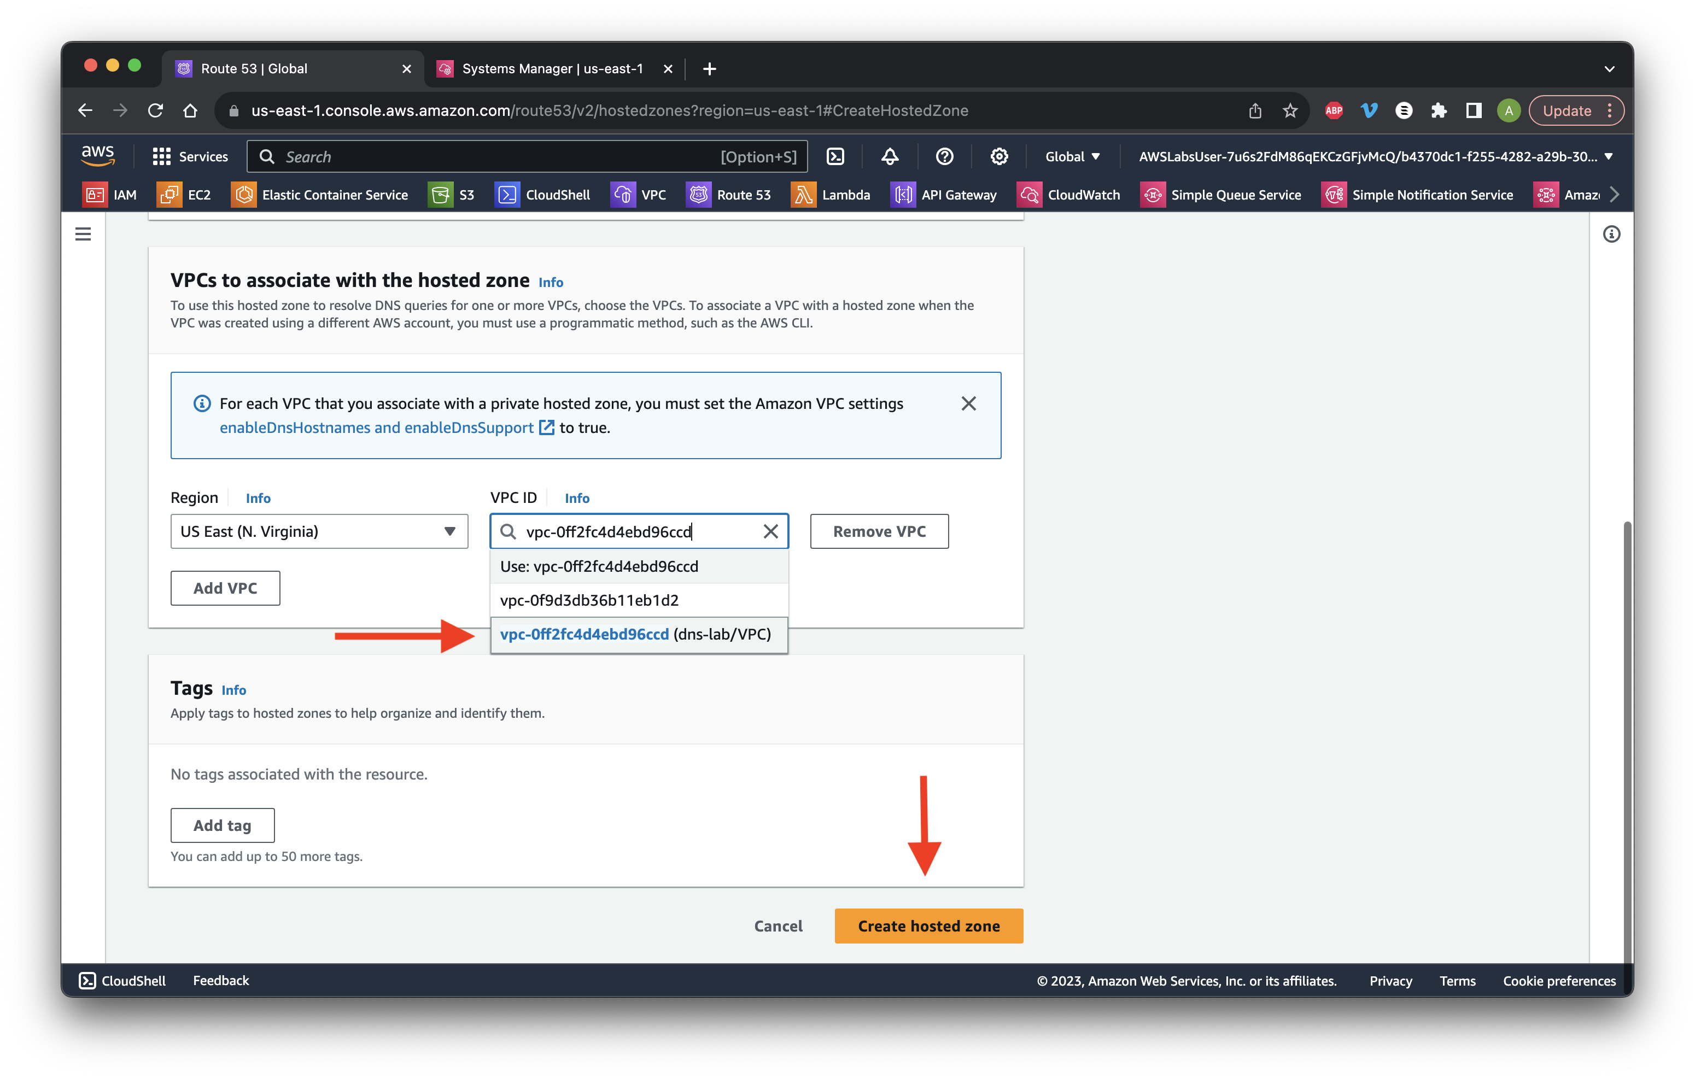Switch to the Route 53 | Global tab
This screenshot has width=1695, height=1078.
pos(294,68)
